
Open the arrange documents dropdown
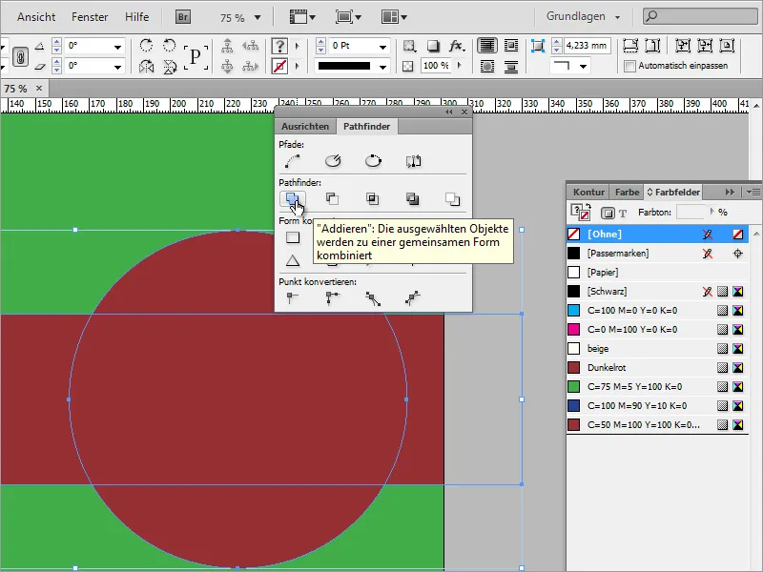pos(394,17)
